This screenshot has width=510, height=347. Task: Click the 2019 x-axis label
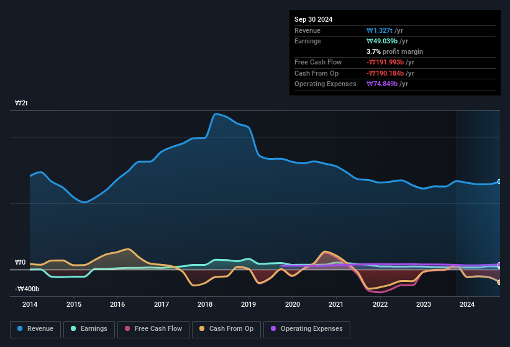pos(248,304)
